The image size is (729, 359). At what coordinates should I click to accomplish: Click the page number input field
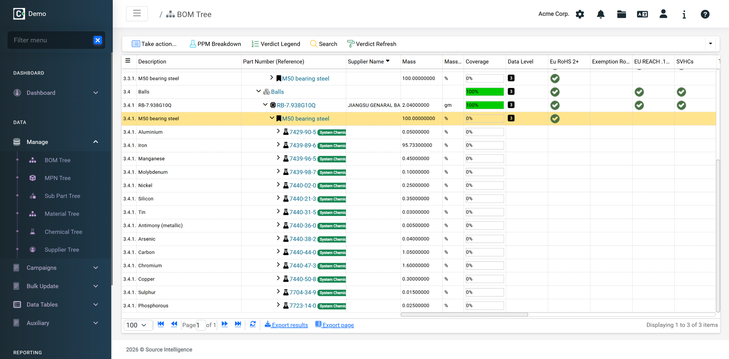click(x=200, y=325)
